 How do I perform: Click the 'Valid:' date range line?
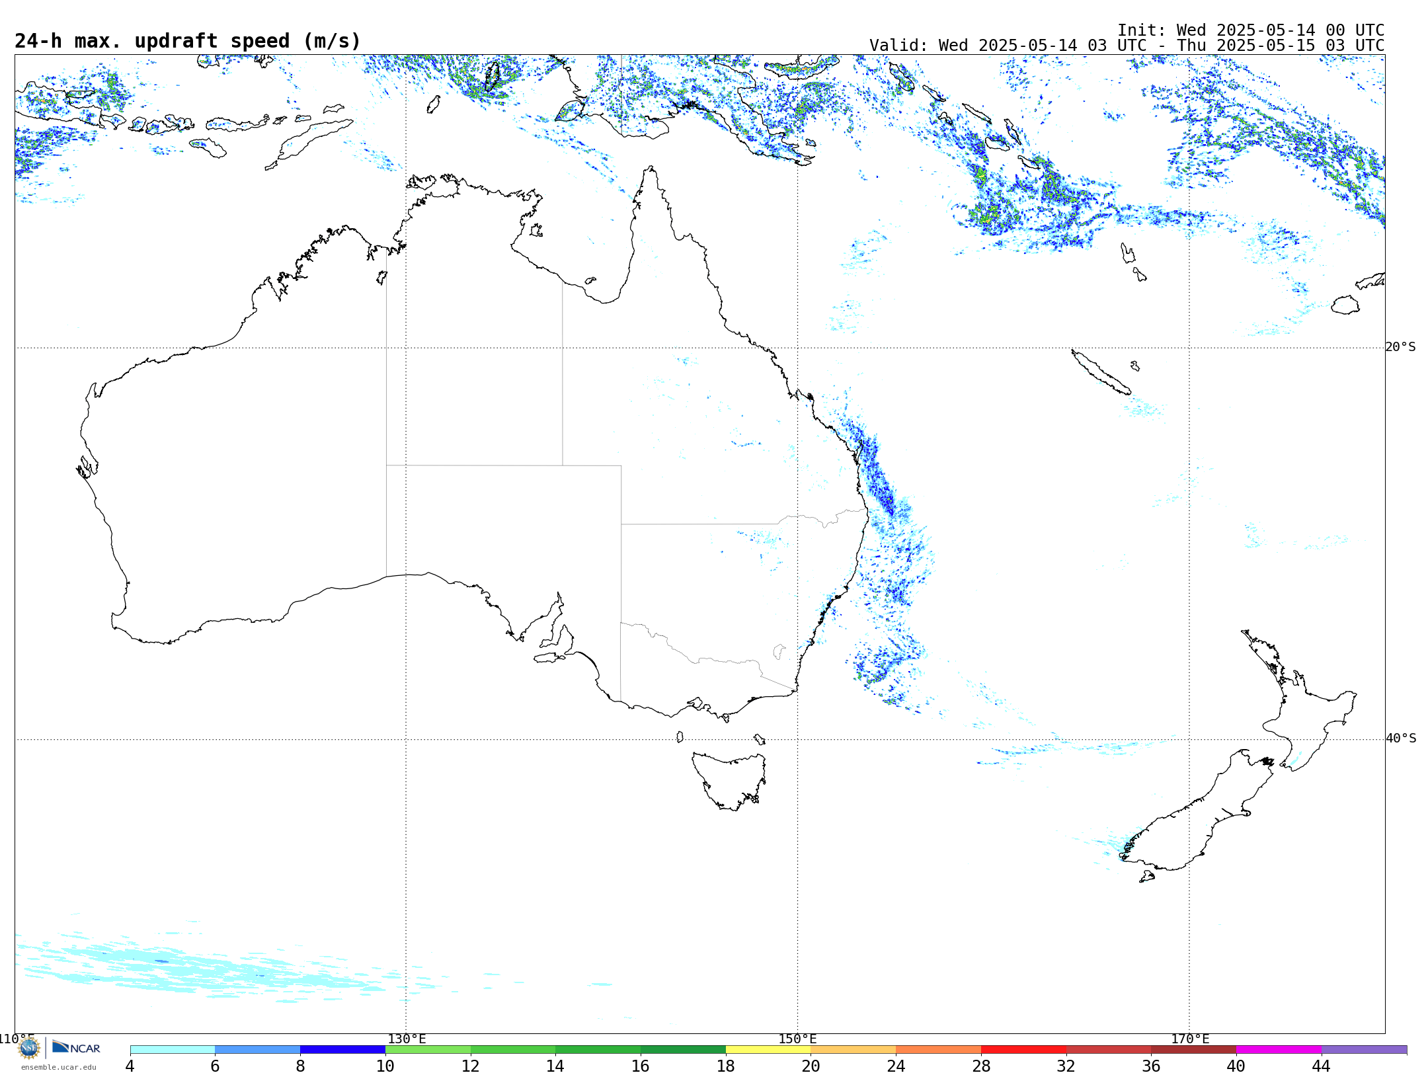[x=1127, y=46]
